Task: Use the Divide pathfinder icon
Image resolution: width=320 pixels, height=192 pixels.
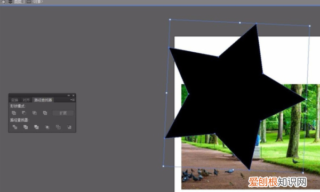Action: click(x=15, y=127)
